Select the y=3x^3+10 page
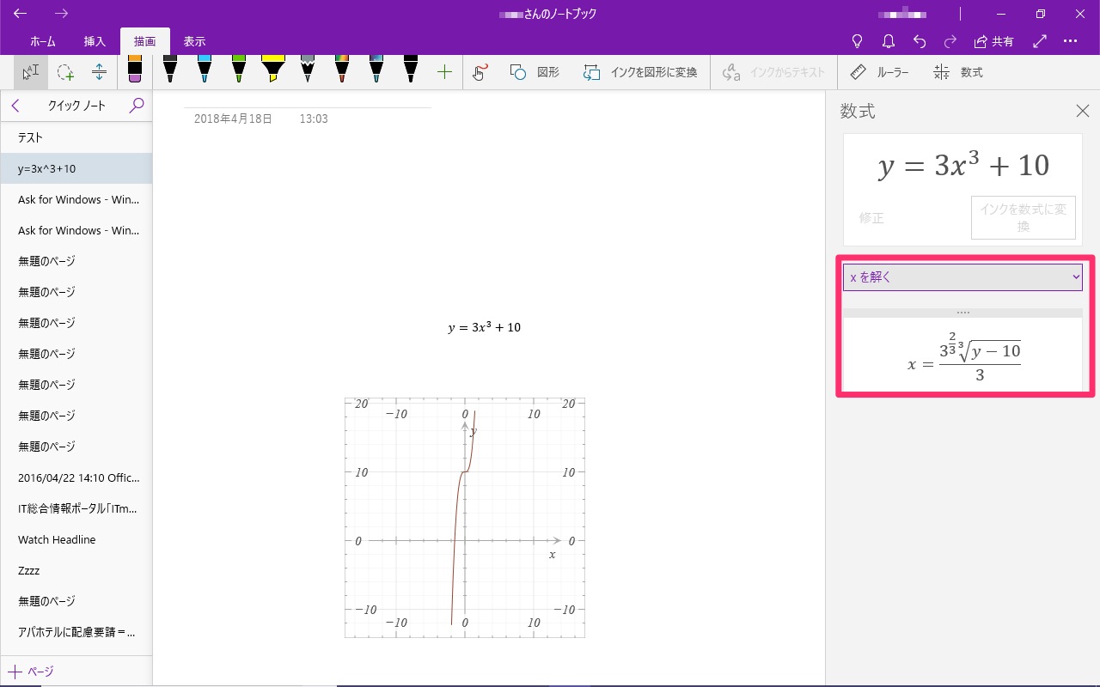This screenshot has width=1100, height=687. (x=76, y=168)
